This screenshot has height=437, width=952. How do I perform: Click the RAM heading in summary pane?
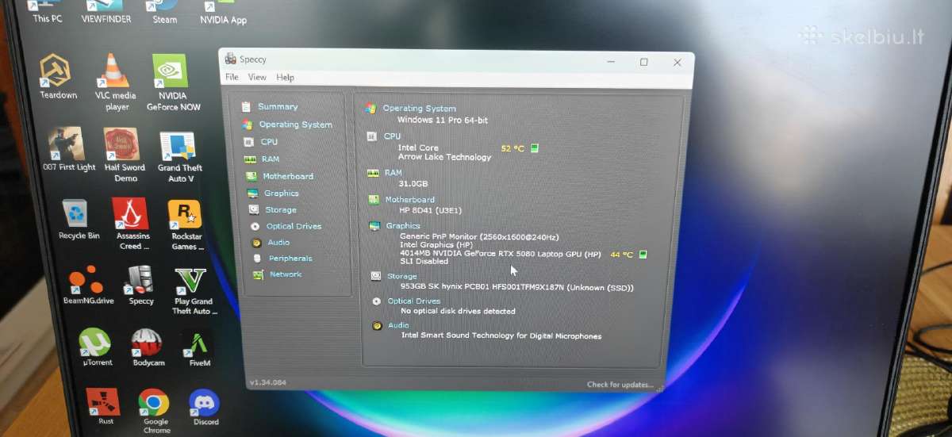[x=393, y=172]
